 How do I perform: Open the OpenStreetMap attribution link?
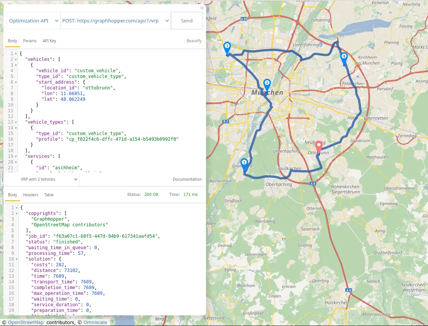point(26,323)
